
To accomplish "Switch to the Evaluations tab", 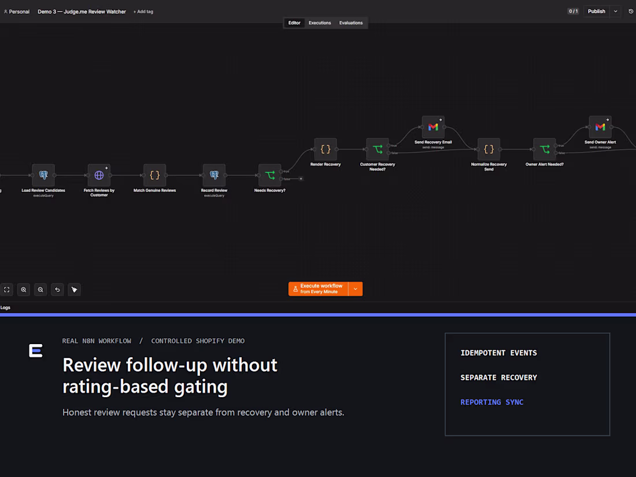I will pyautogui.click(x=351, y=23).
